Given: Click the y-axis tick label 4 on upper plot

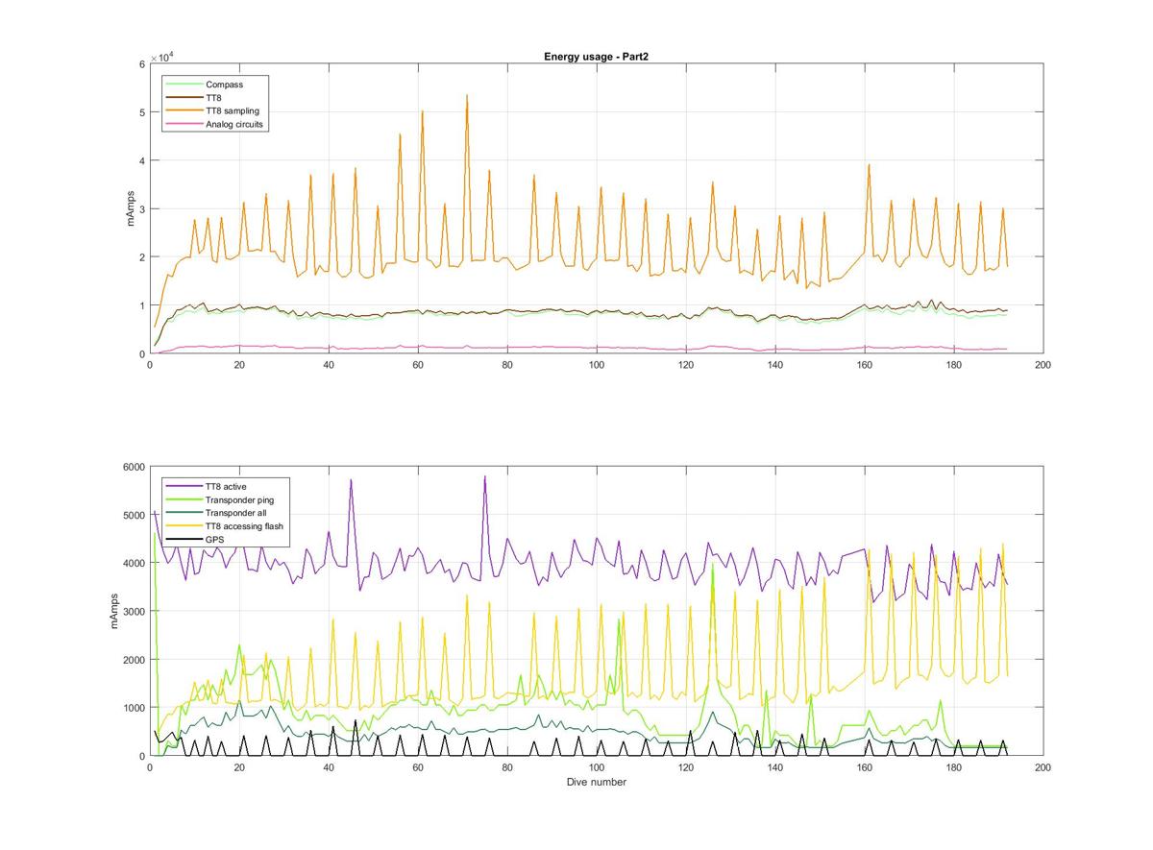Looking at the screenshot, I should pyautogui.click(x=141, y=160).
